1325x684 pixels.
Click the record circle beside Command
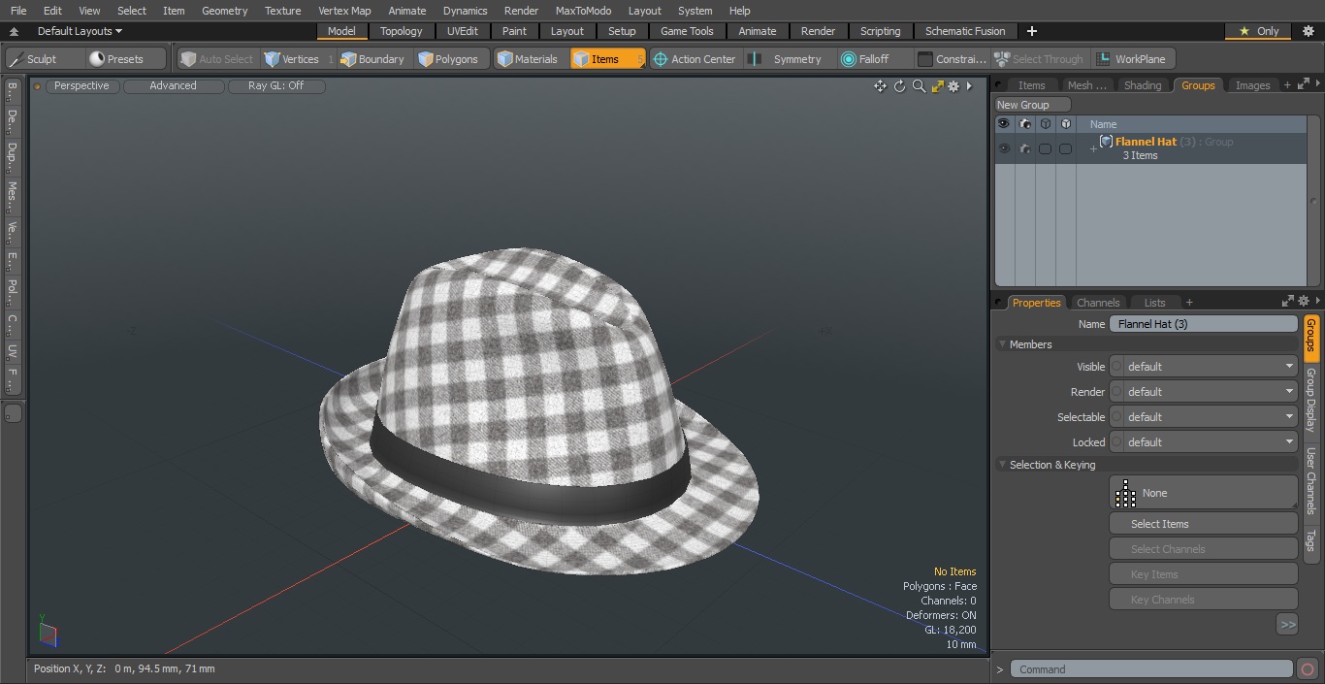click(1308, 668)
